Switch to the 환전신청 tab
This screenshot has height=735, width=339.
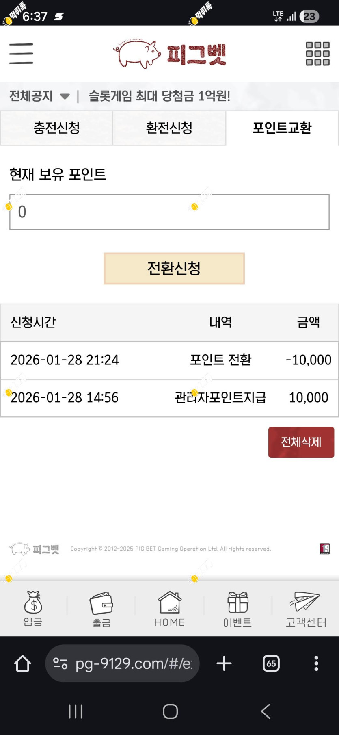point(169,128)
